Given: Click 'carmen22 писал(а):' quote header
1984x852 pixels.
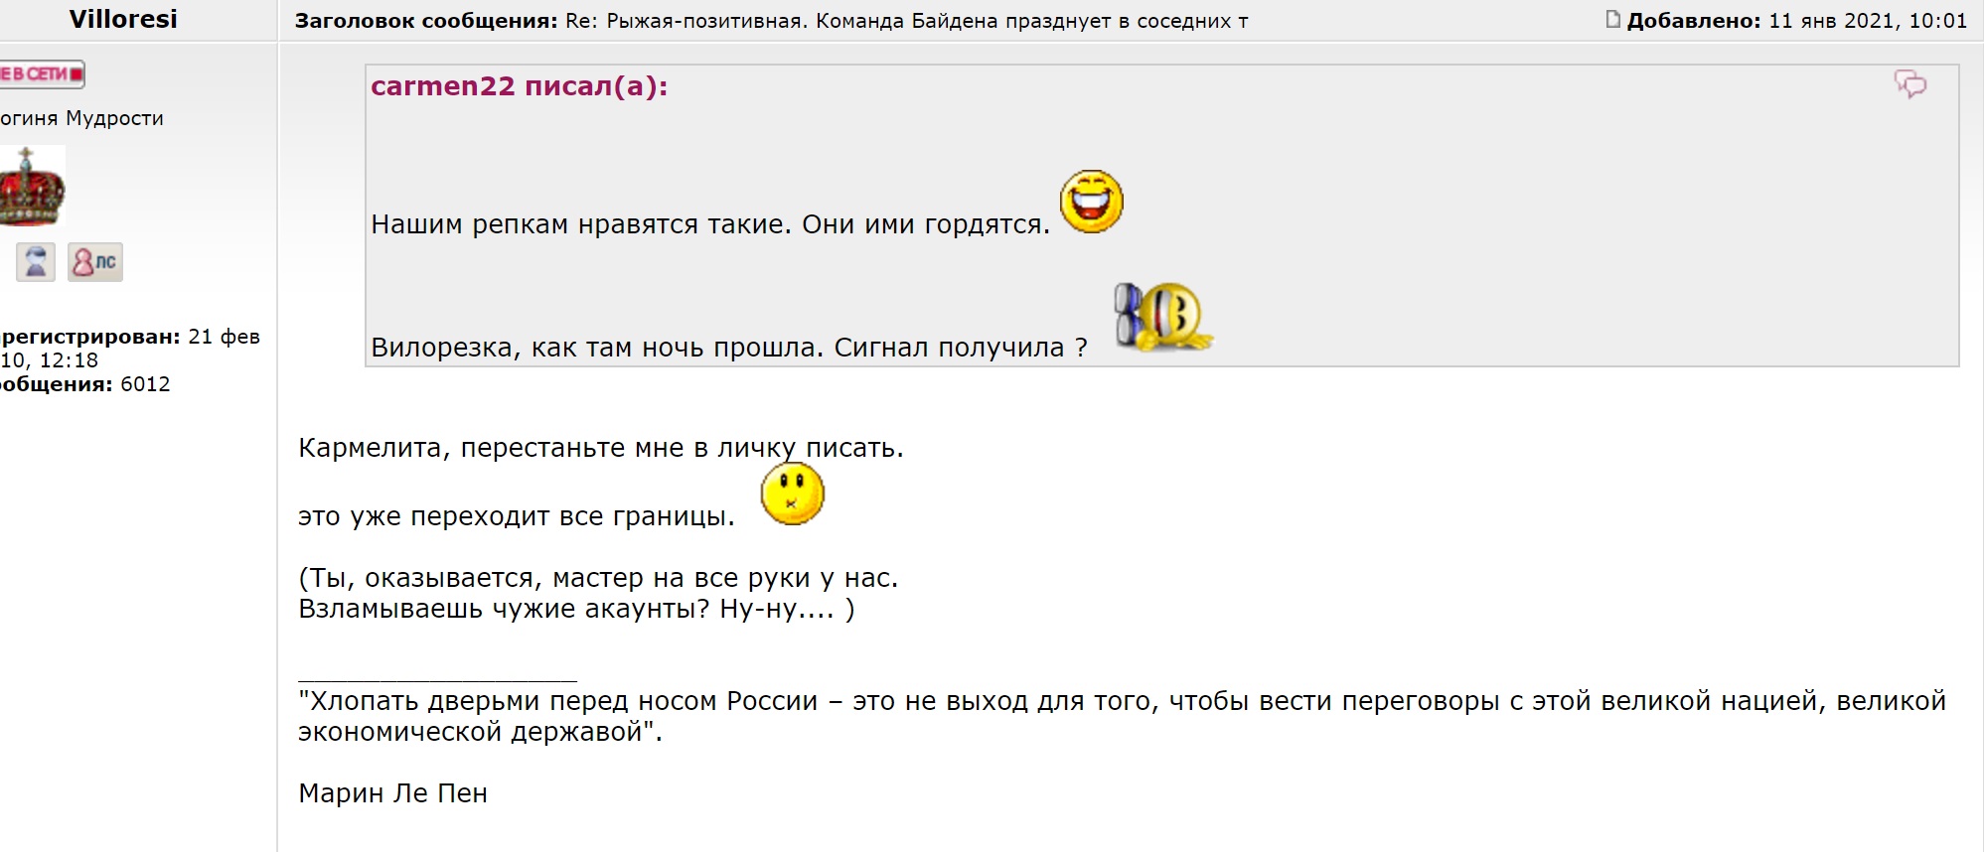Looking at the screenshot, I should (519, 86).
